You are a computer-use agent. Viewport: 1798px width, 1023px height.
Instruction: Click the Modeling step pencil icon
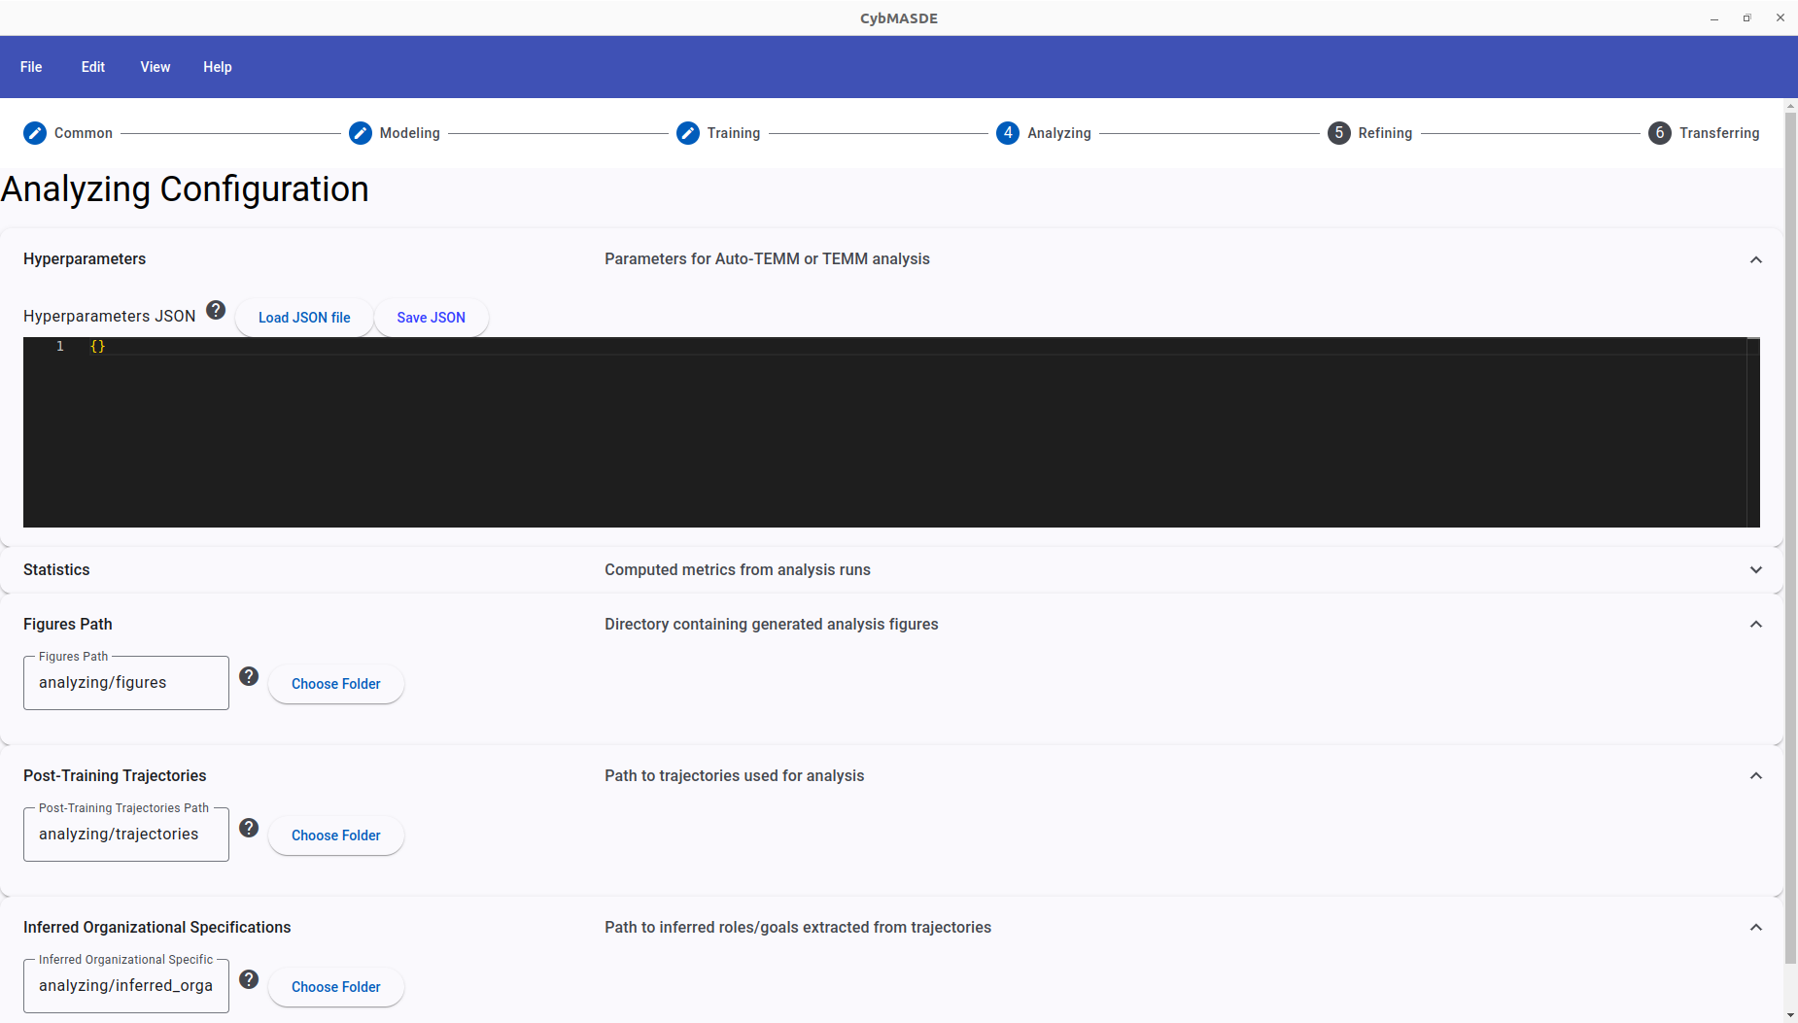tap(361, 133)
